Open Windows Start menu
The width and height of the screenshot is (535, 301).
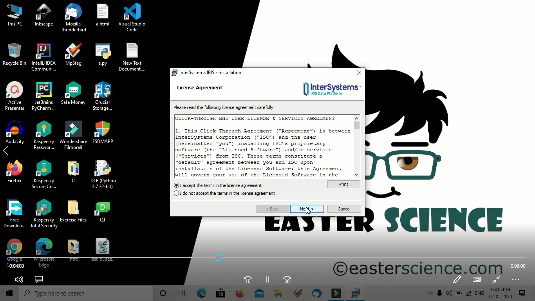coord(9,293)
